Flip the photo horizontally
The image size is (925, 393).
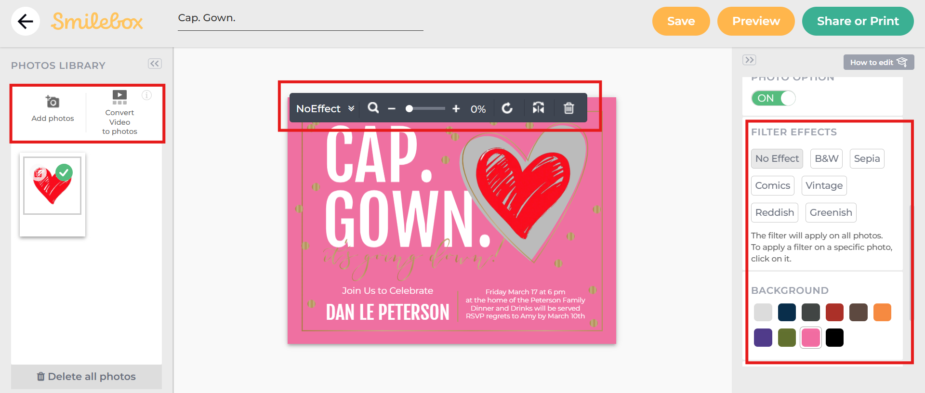(x=538, y=108)
